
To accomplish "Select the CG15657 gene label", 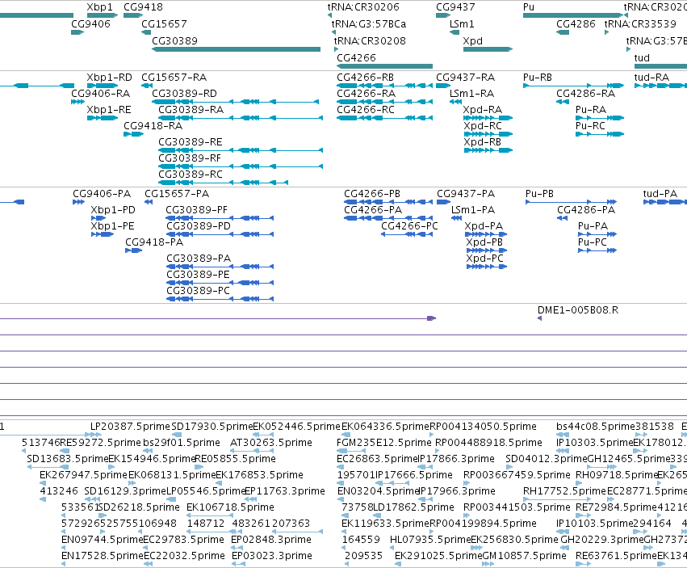I will coord(164,23).
